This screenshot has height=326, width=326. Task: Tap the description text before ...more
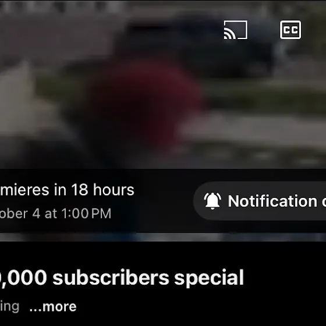[x=9, y=307]
